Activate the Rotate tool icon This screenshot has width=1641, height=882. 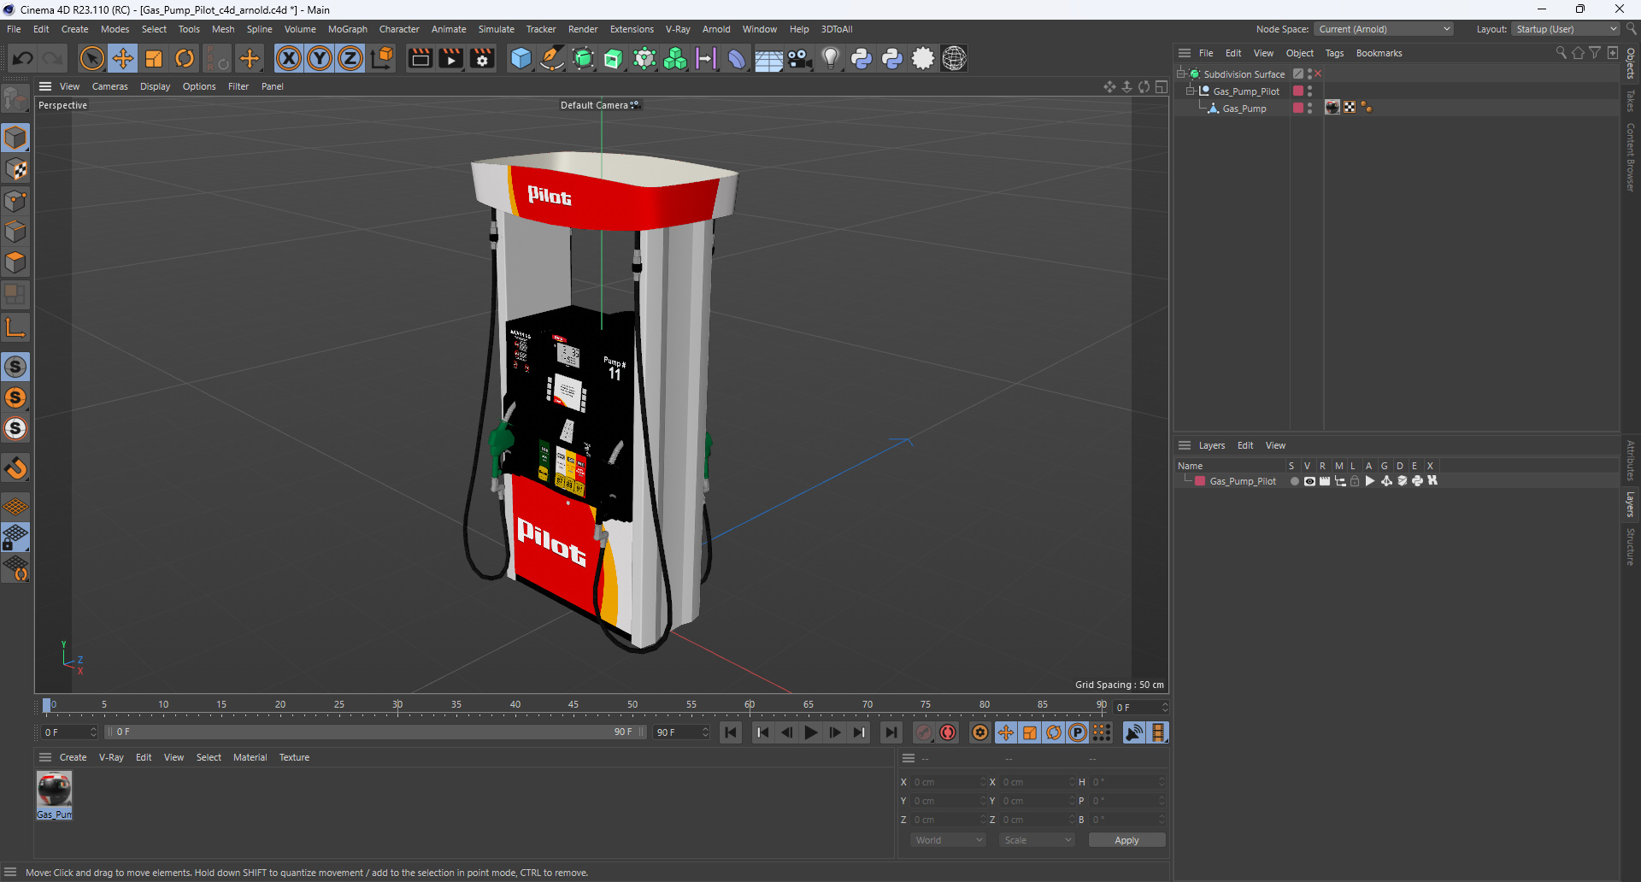click(x=185, y=58)
